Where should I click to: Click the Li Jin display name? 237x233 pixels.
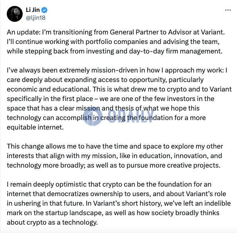pos(33,10)
